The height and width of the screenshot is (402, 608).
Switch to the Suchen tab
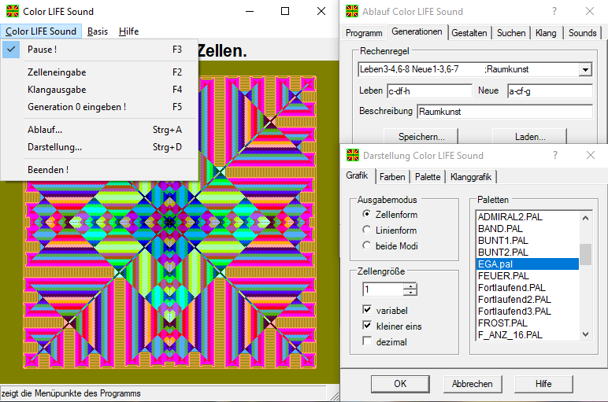(x=511, y=33)
